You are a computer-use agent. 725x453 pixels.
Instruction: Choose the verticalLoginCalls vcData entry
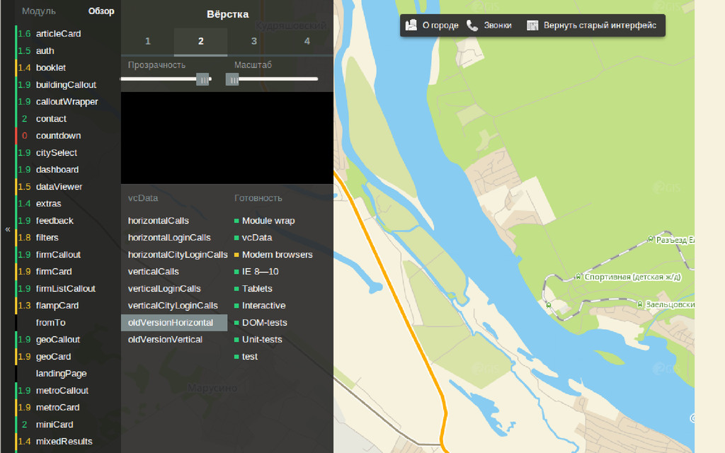click(164, 289)
